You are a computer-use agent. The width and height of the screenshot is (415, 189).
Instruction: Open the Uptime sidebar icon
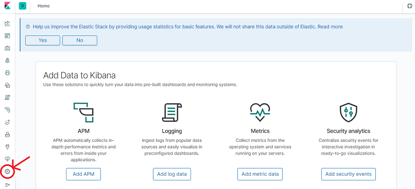(7, 122)
